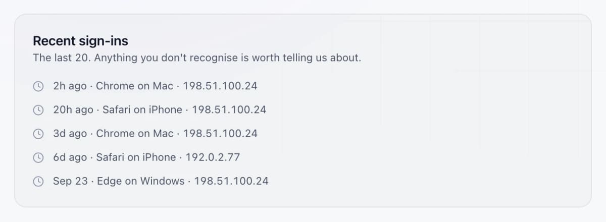This screenshot has width=606, height=222.
Task: Click the clock icon beside the 2h ago sign-in
Action: click(38, 86)
